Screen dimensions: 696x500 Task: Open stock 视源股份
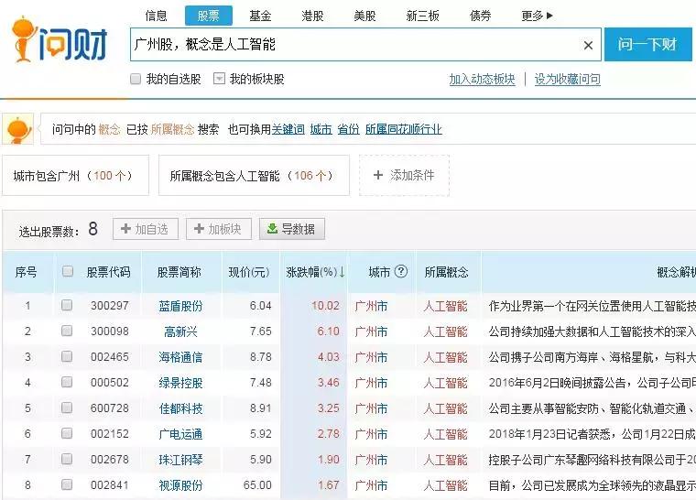[180, 485]
